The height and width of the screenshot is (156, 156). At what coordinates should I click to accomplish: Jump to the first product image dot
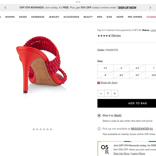34,129
